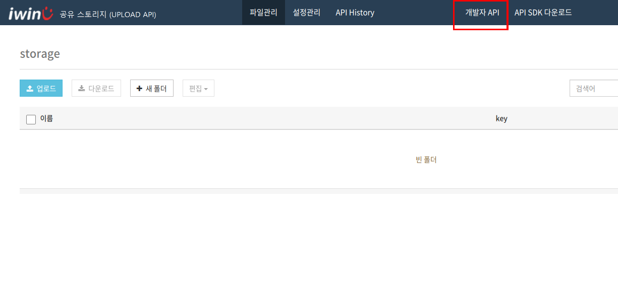Toggle the select-all checkbox beside 이름
Screen dimensions: 618x282
(x=31, y=119)
